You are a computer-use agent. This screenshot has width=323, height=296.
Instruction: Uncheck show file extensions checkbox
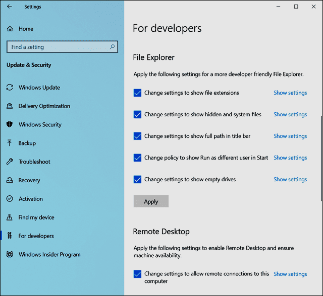137,93
